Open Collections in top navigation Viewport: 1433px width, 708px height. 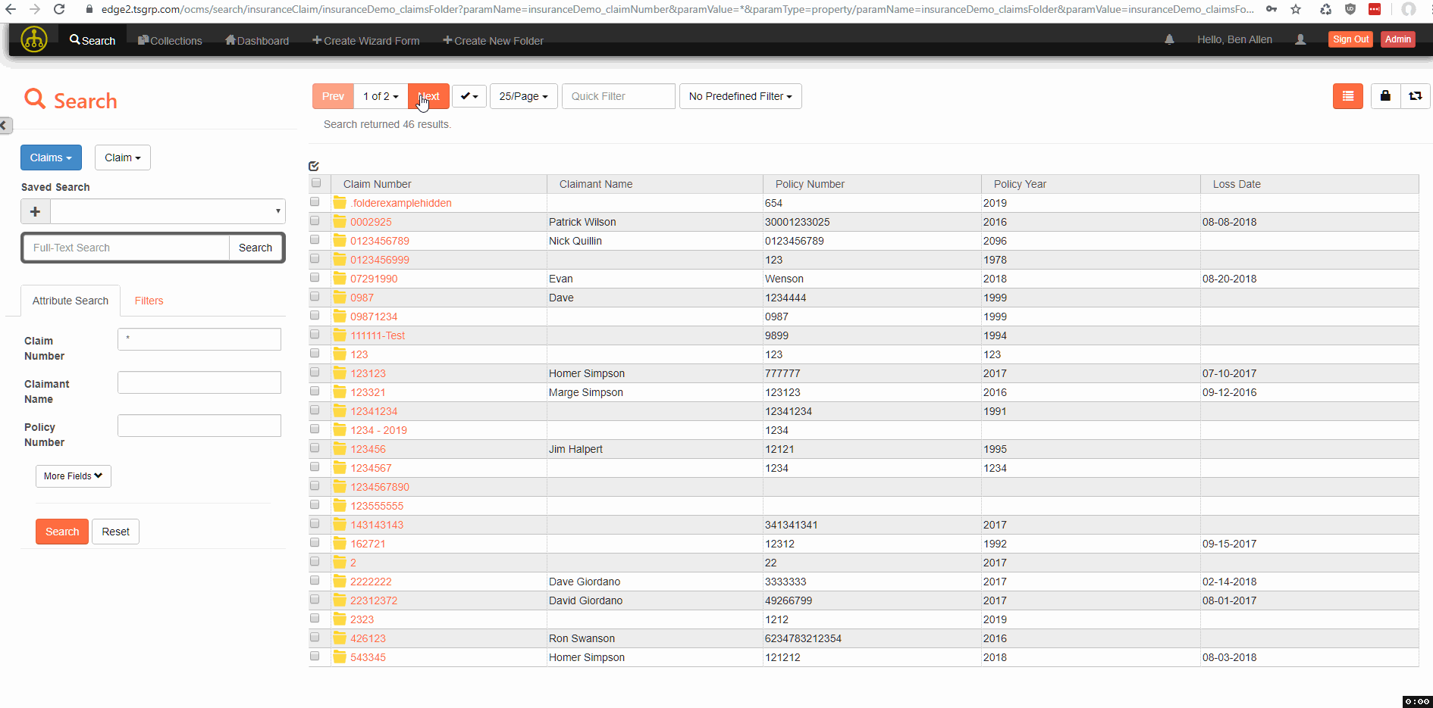click(x=170, y=41)
